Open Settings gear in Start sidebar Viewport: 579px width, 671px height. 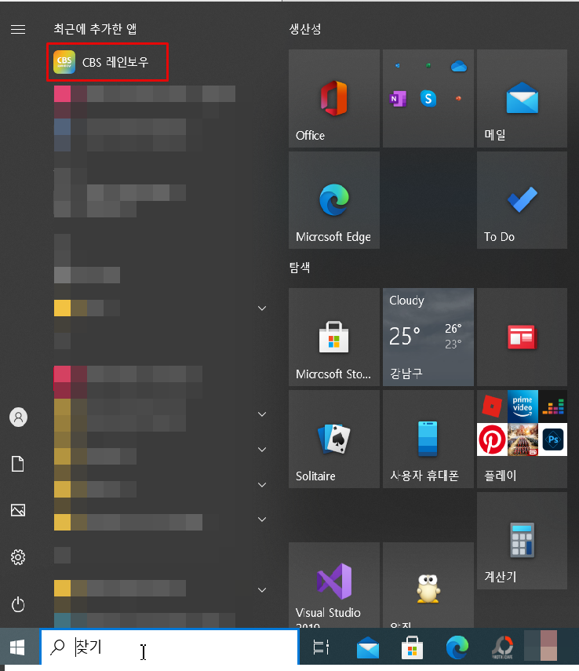click(x=18, y=557)
